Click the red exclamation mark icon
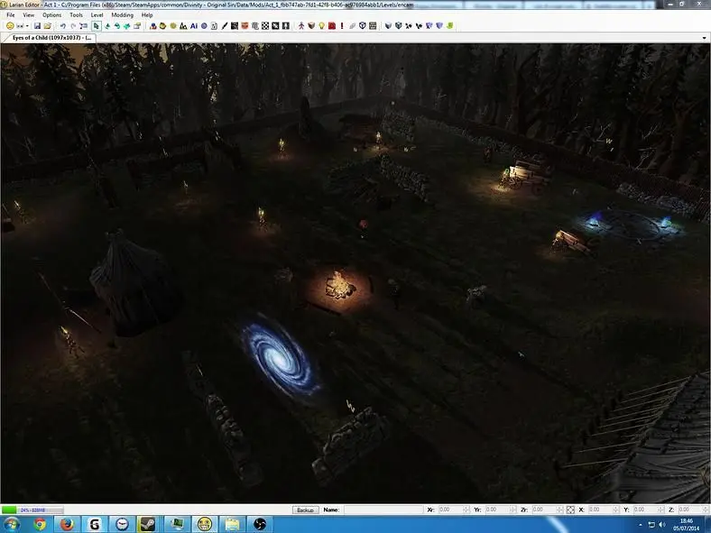 tap(342, 26)
